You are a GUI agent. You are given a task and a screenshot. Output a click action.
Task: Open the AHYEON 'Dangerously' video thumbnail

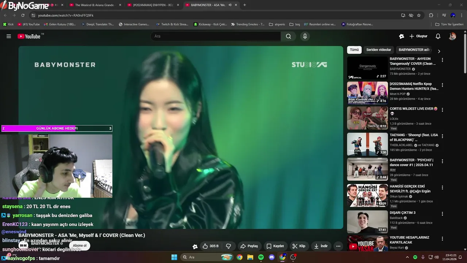pos(367,68)
